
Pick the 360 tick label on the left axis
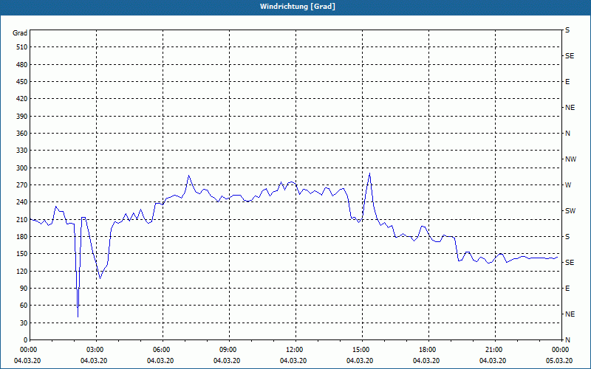22,134
